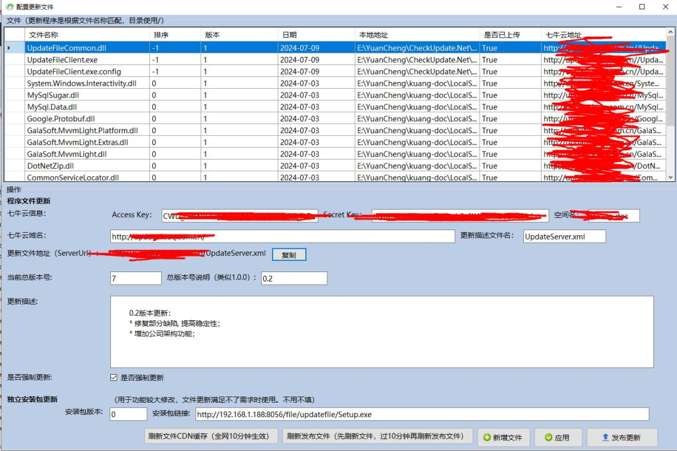This screenshot has height=451, width=677.
Task: Click the blue upload arrow on 发布更新
Action: click(x=606, y=437)
